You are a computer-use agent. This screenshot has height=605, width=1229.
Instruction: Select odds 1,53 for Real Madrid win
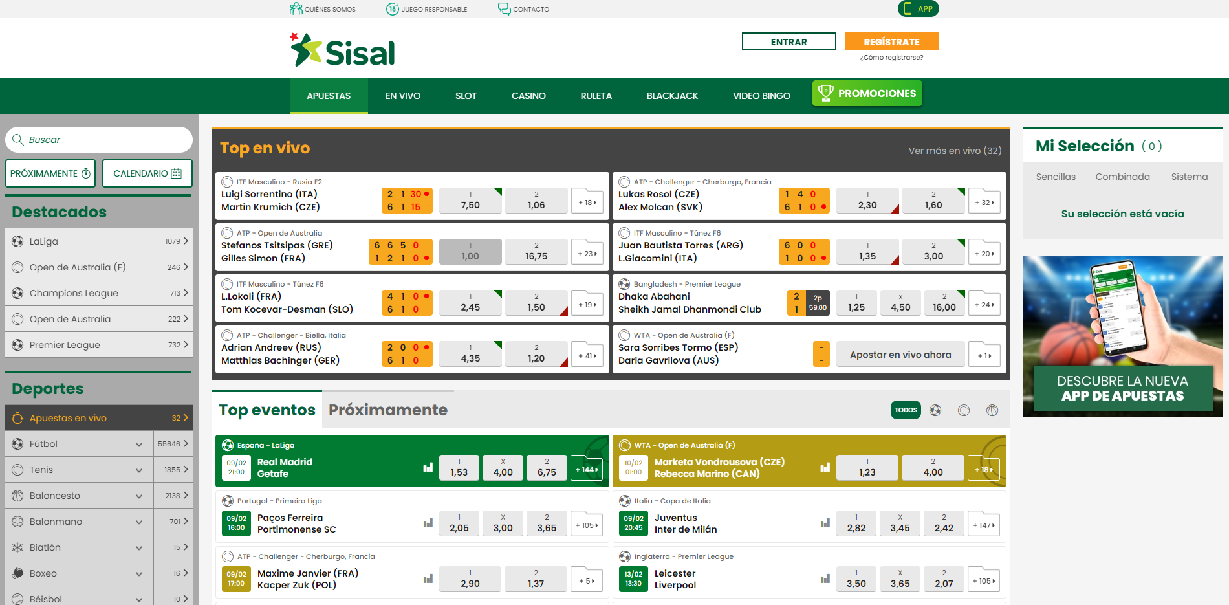459,468
